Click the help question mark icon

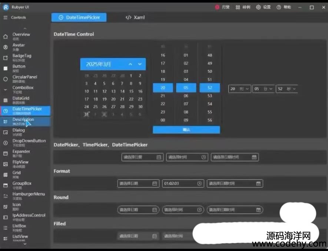[278, 7]
